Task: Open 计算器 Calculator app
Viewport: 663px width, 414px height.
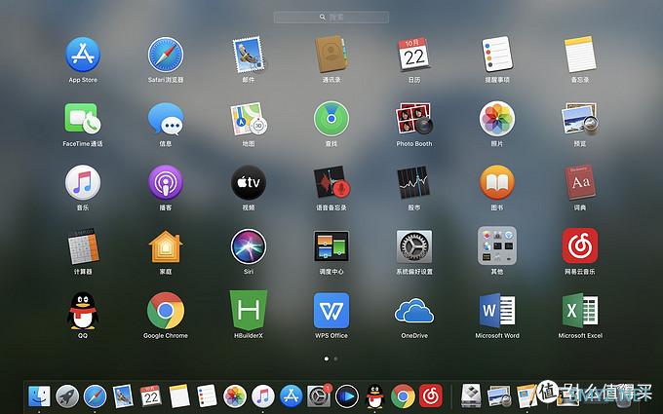Action: click(83, 246)
